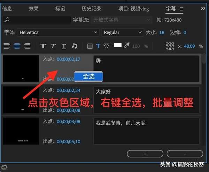Open the Creative Cloud icon at bottom-left
209x172 pixels.
pos(4,167)
